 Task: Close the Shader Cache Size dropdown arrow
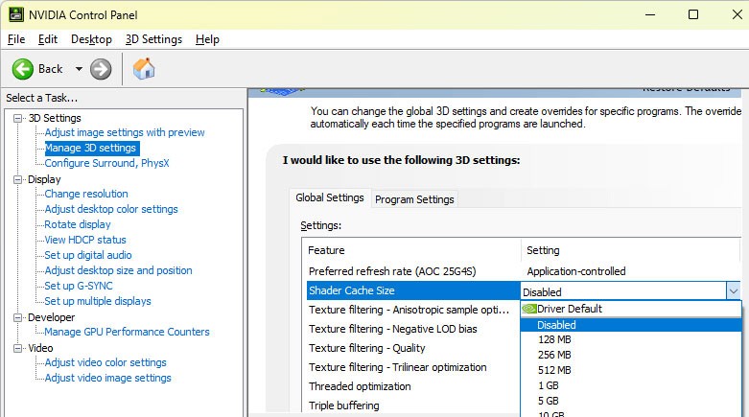point(733,291)
